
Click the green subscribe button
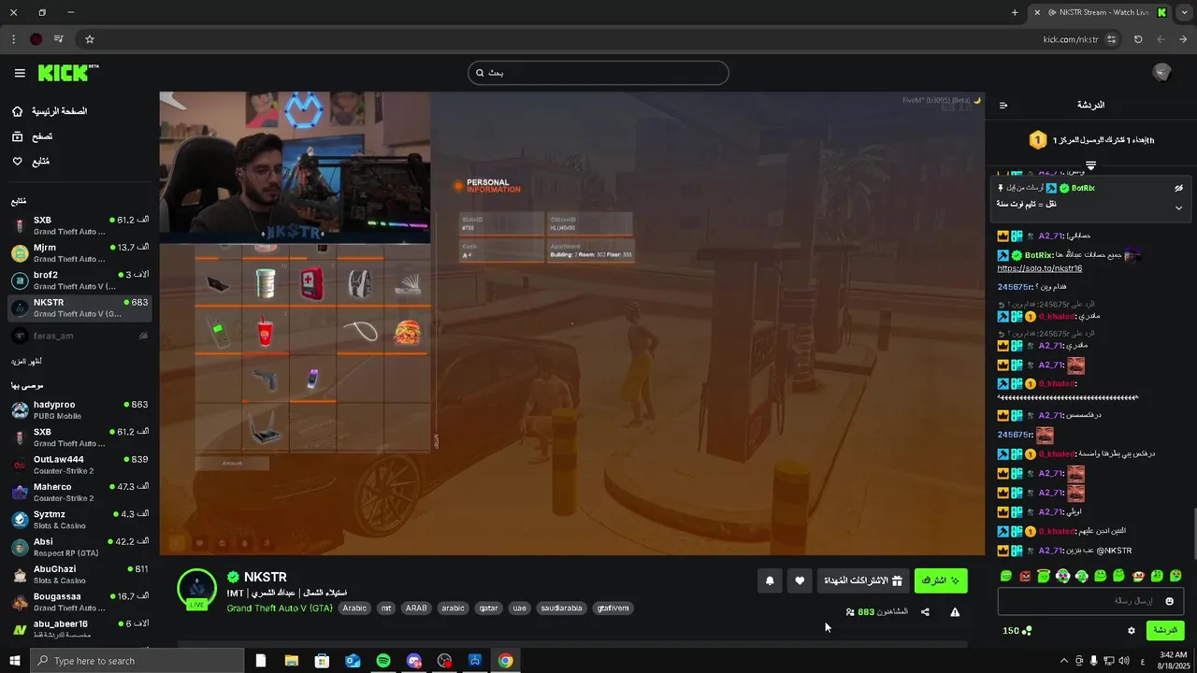pyautogui.click(x=941, y=581)
